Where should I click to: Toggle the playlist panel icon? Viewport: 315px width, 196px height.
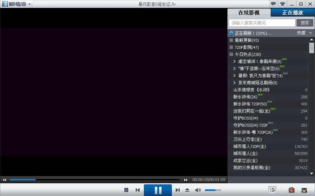click(272, 190)
